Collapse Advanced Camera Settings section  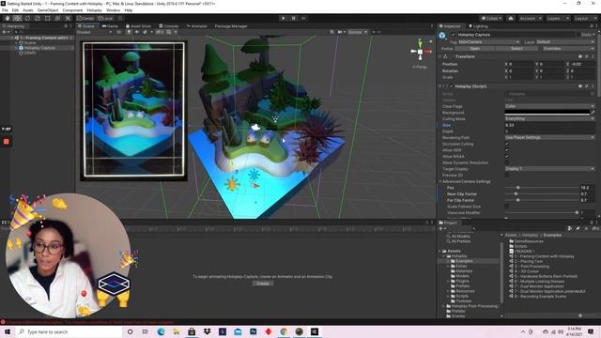[440, 181]
